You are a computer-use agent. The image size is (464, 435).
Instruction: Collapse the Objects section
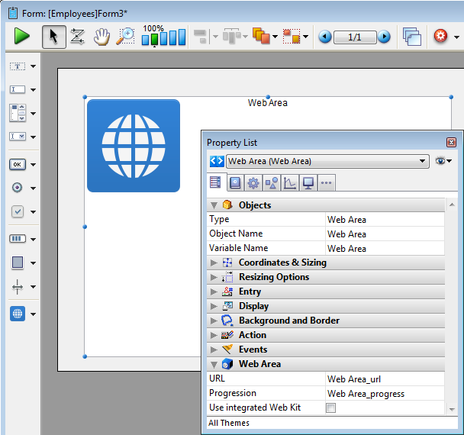[214, 205]
